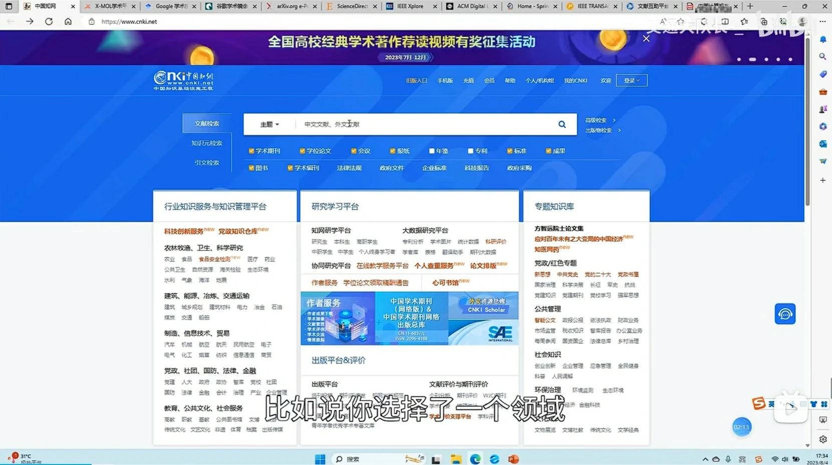Open the 登录 dropdown button
The image size is (832, 465).
[631, 81]
